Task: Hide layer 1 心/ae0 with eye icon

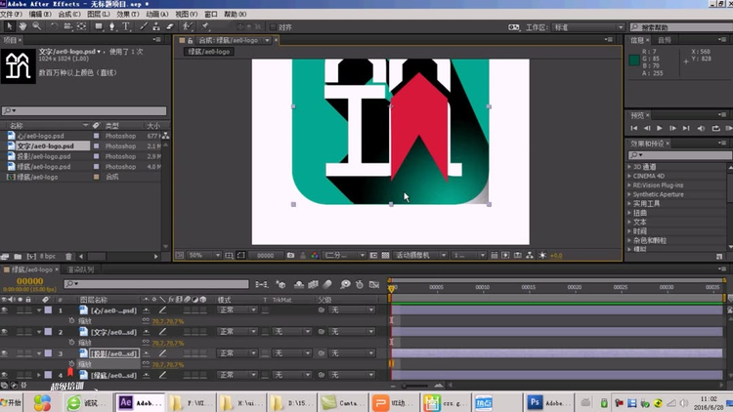Action: [4, 310]
